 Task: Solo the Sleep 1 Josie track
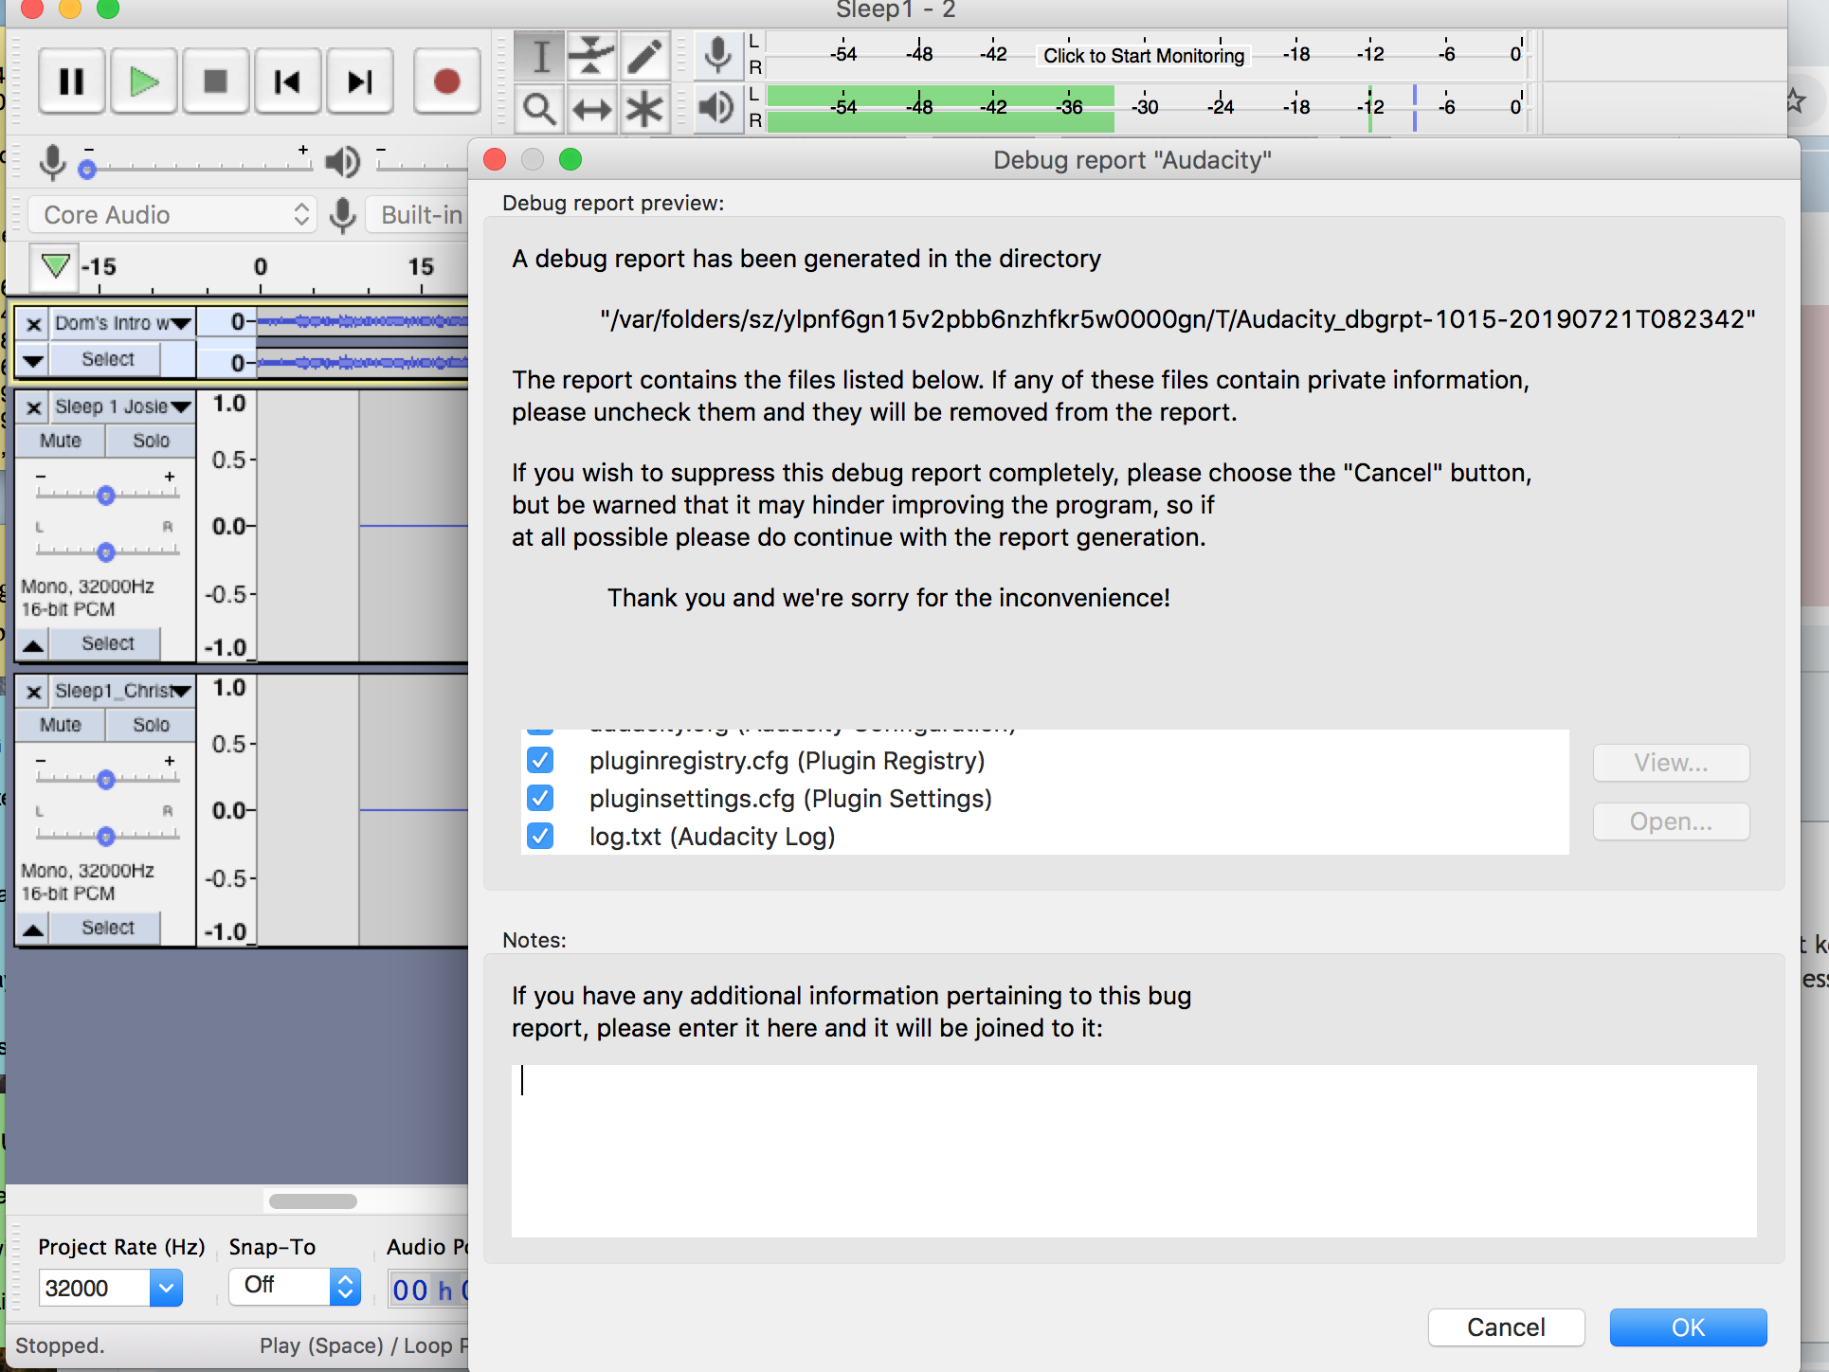(x=151, y=441)
